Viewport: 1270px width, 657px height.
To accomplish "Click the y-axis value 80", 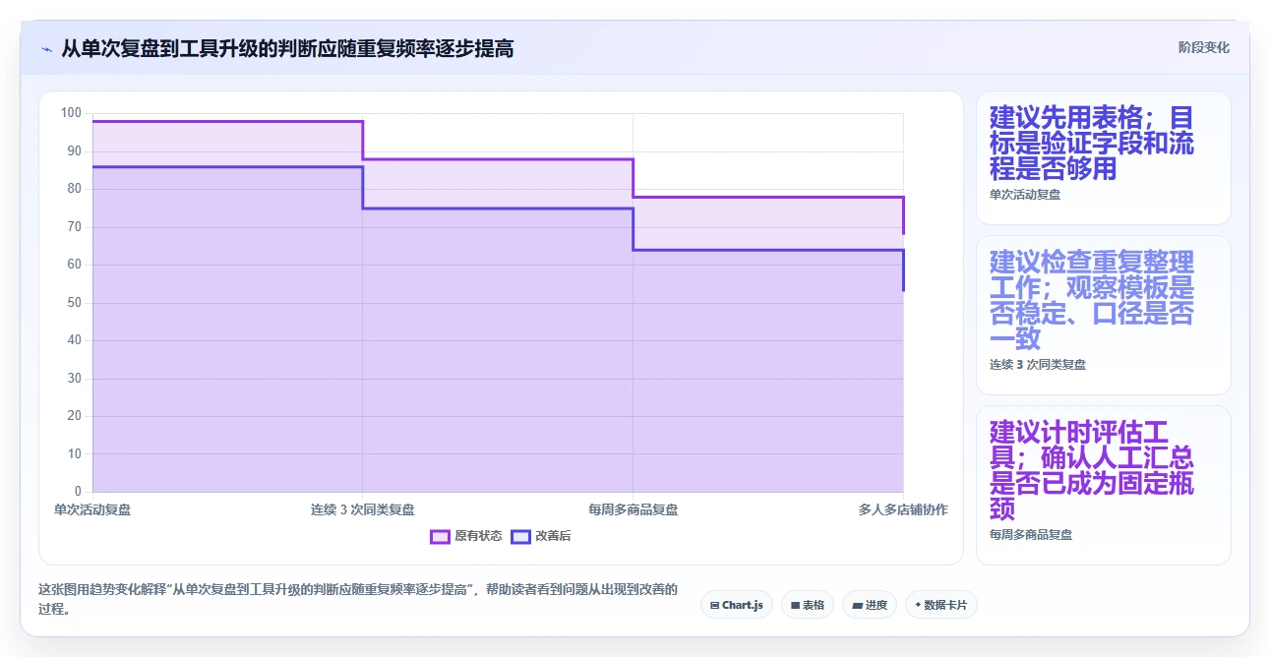I will coord(74,189).
